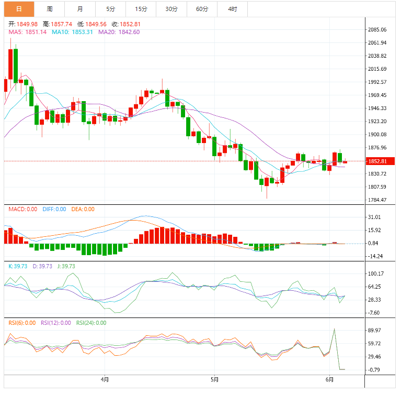Click the -14.24 MACD axis value

click(x=375, y=256)
